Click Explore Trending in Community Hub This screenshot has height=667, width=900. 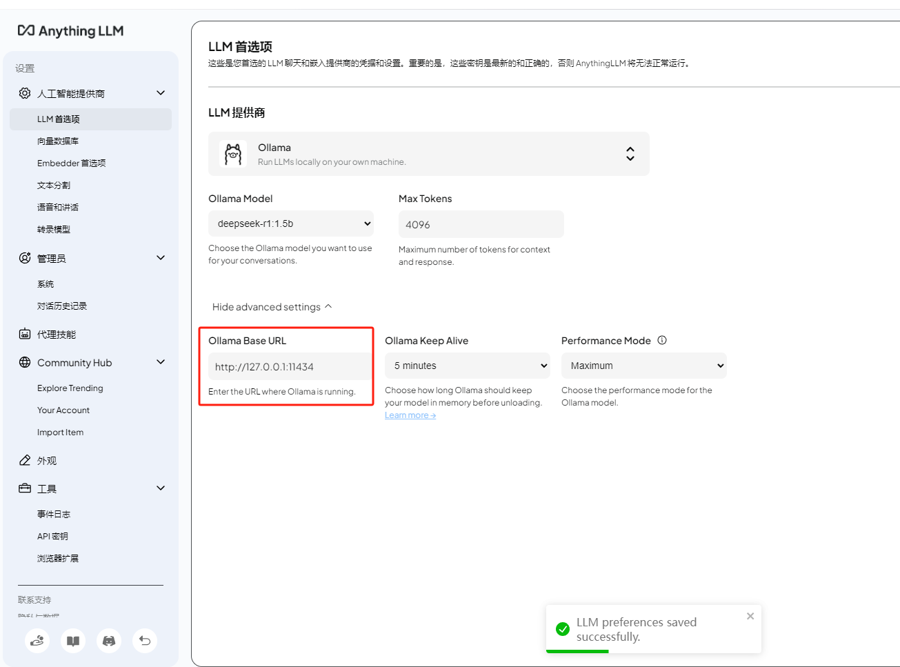pos(69,388)
